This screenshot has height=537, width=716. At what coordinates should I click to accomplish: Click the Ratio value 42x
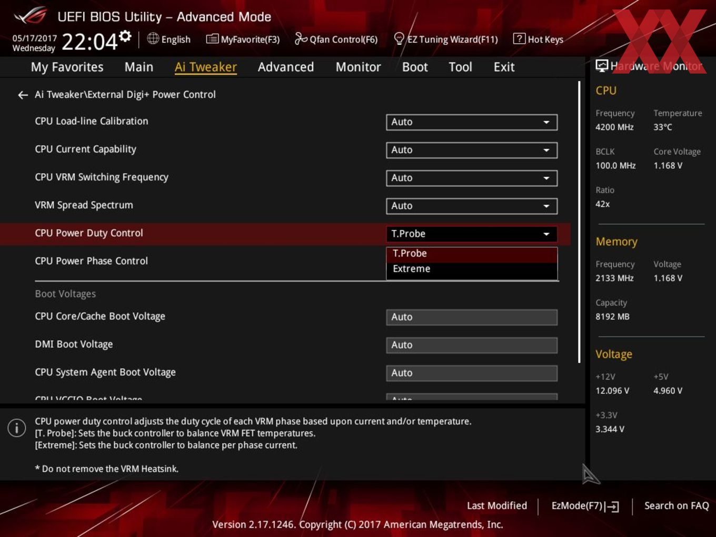(602, 204)
